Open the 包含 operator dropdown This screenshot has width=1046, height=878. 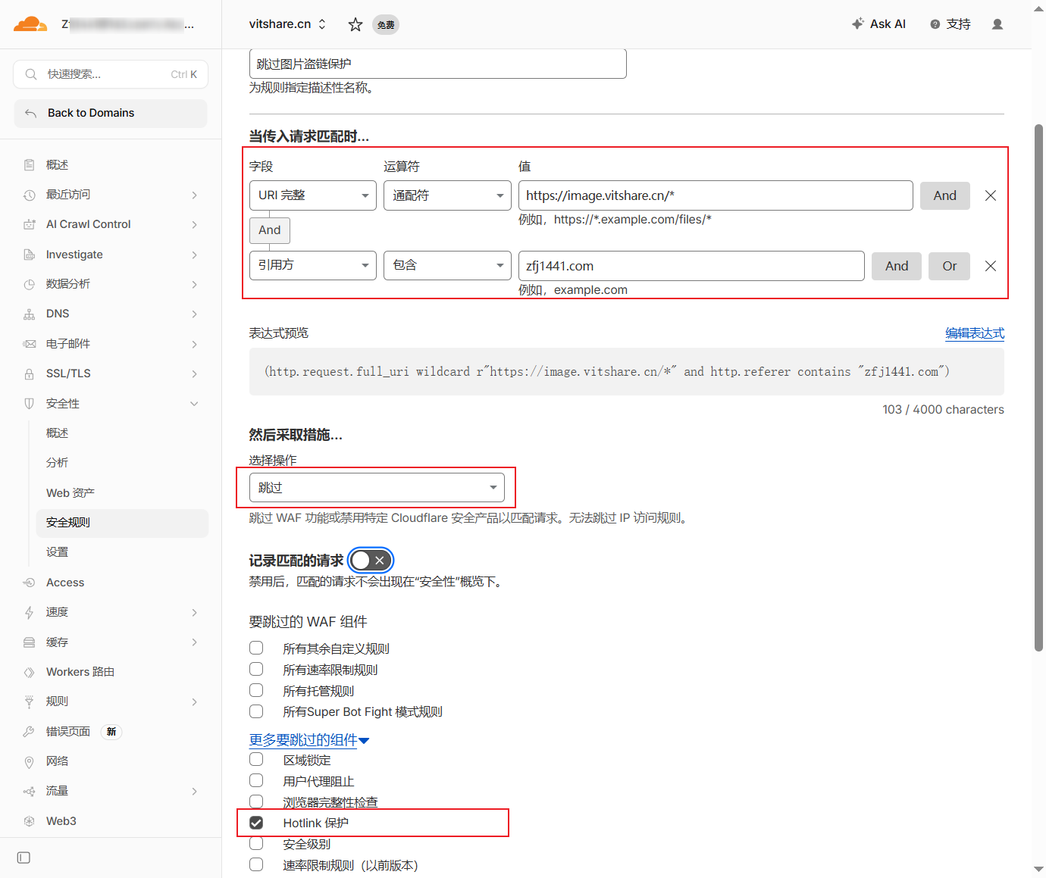447,265
